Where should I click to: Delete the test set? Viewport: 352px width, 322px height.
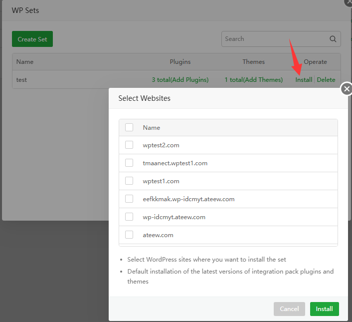pos(326,80)
